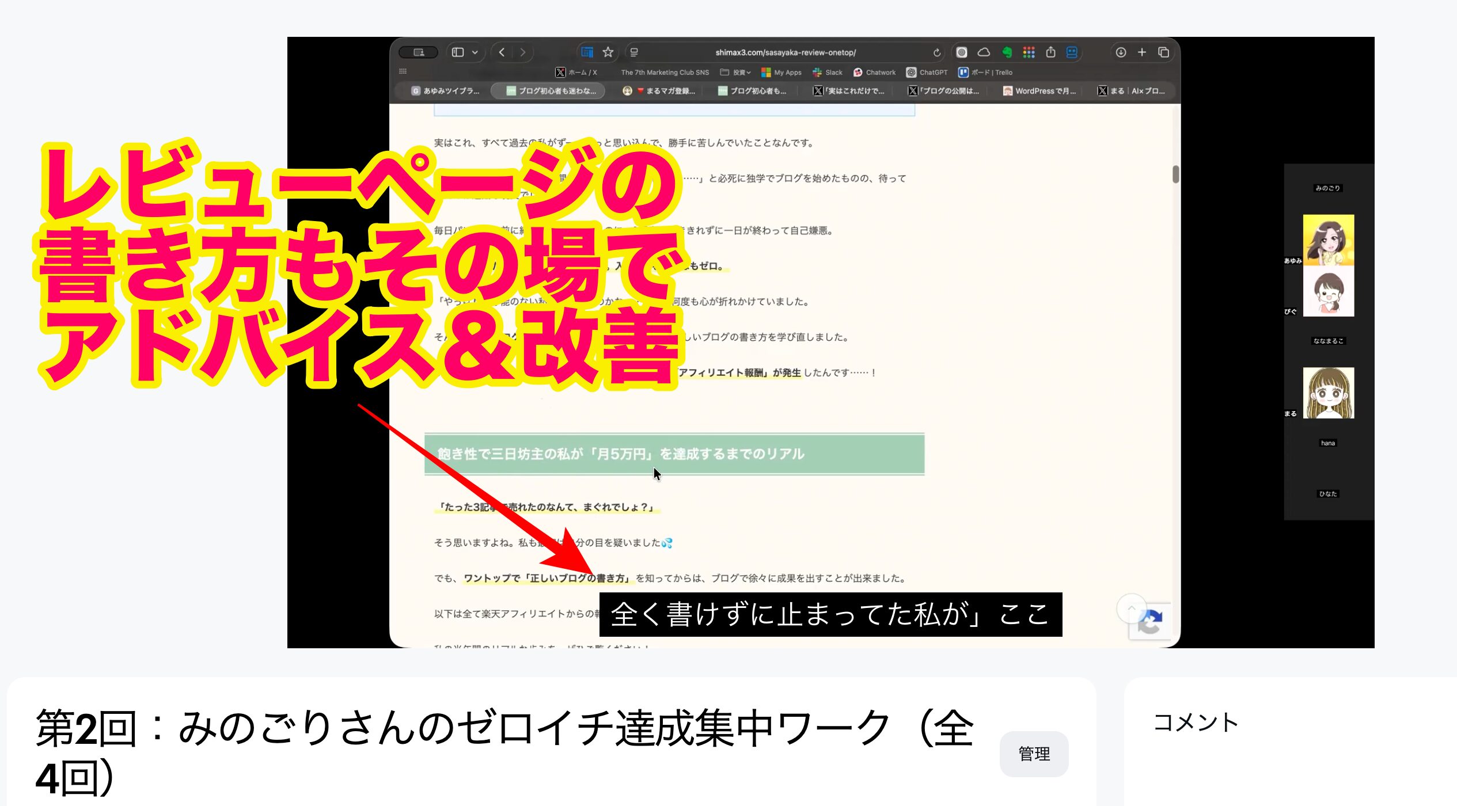Viewport: 1457px width, 806px height.
Task: Click the 管理 button beside the title
Action: pyautogui.click(x=1034, y=754)
